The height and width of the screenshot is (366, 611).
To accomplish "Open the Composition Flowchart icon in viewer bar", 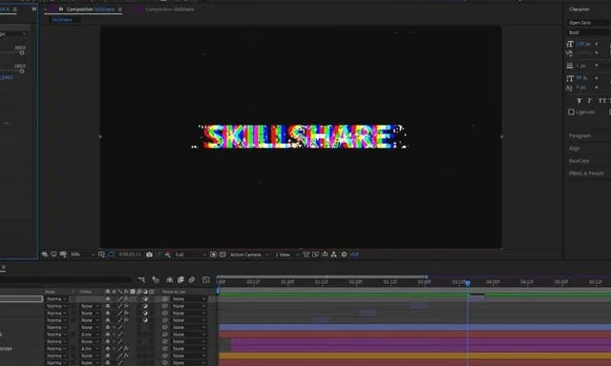I will (x=334, y=254).
